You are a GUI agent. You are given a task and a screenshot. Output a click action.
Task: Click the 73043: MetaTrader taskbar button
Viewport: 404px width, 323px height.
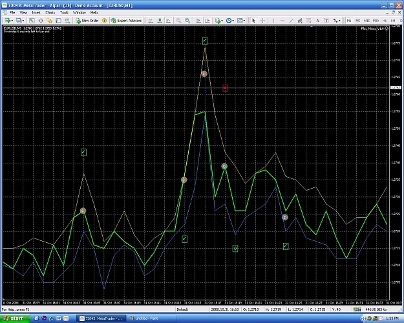pos(101,318)
